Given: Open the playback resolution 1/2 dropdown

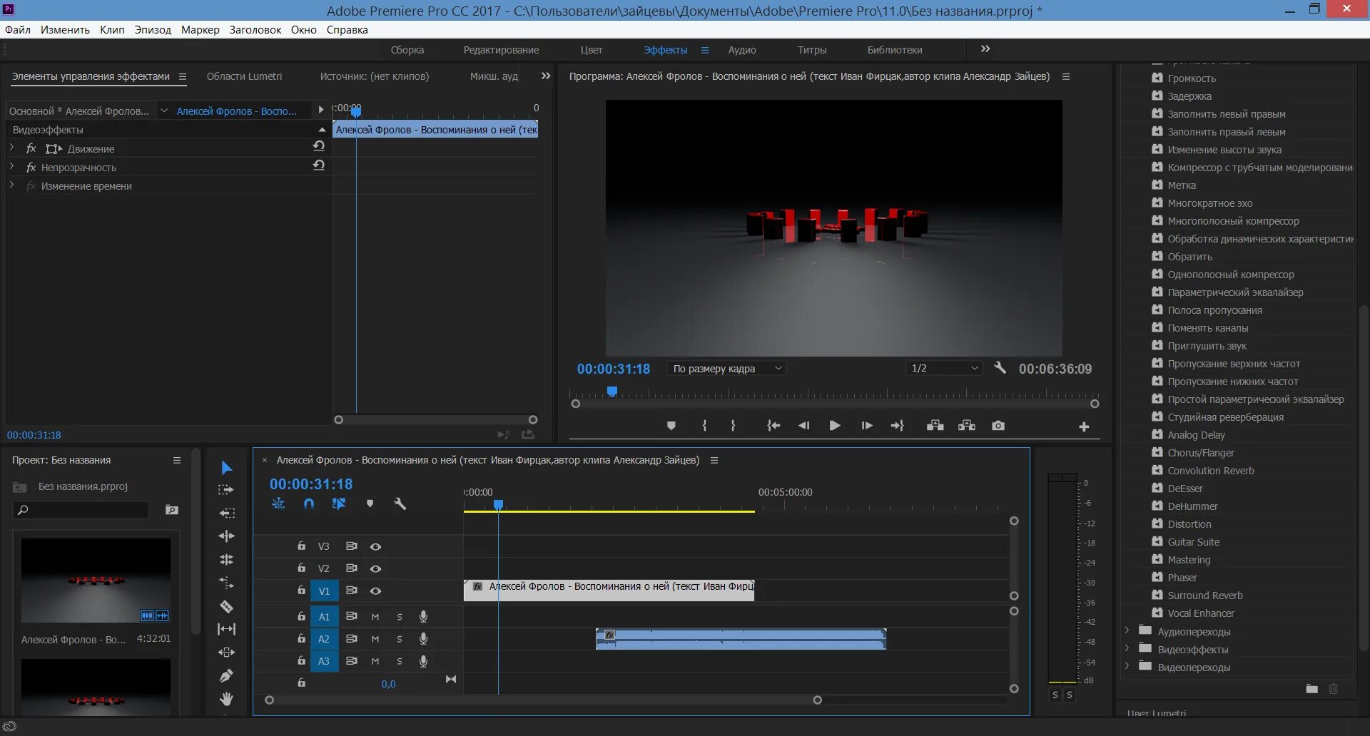Looking at the screenshot, I should [944, 368].
